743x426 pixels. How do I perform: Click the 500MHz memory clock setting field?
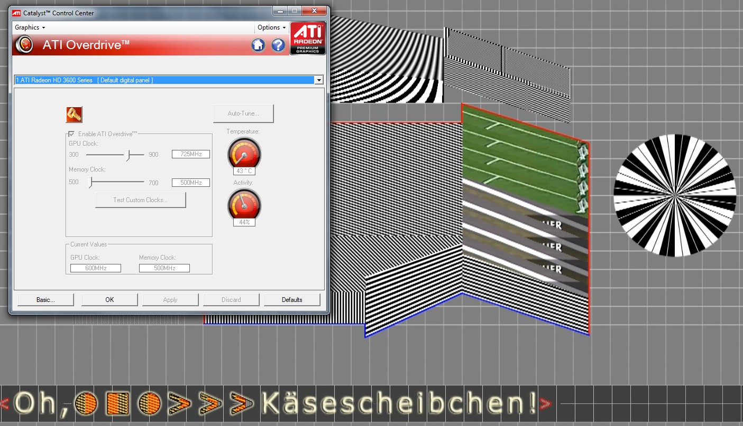[191, 183]
